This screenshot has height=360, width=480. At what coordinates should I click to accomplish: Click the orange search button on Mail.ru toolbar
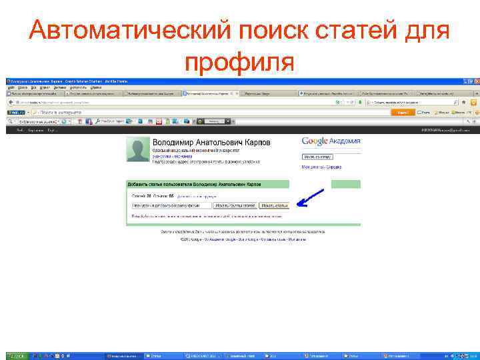click(403, 113)
